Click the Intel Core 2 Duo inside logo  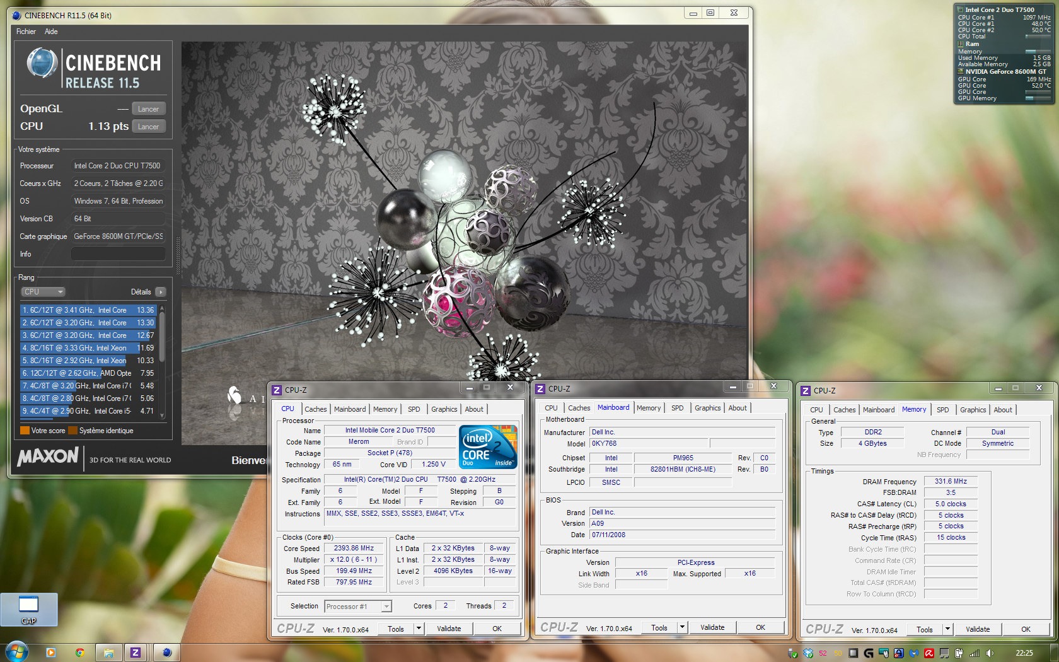489,447
